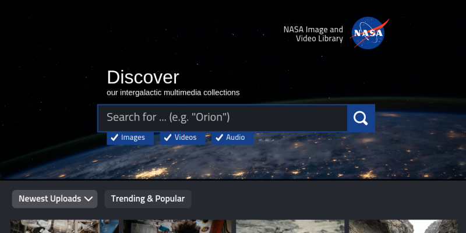Uncheck the Audio filter checkbox
Image resolution: width=466 pixels, height=233 pixels.
point(232,137)
